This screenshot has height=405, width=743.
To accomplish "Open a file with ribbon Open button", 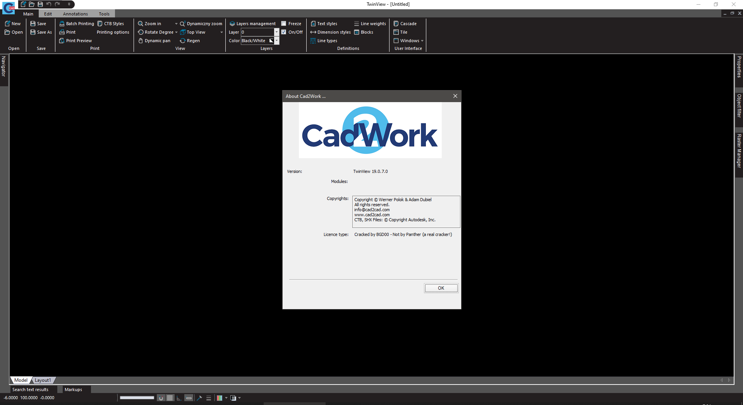I will [14, 32].
